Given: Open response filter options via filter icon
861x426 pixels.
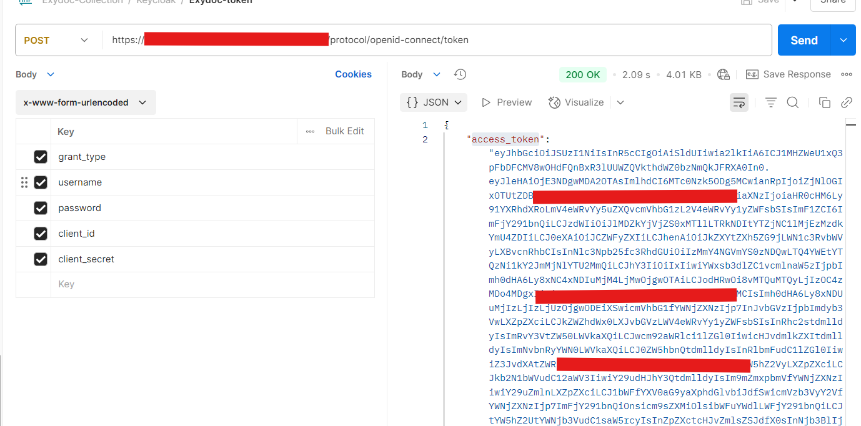Looking at the screenshot, I should pos(770,102).
